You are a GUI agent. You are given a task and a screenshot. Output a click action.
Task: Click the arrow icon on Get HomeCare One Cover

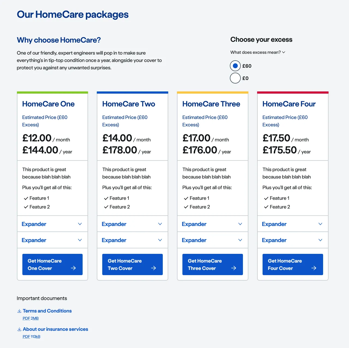[x=73, y=268]
